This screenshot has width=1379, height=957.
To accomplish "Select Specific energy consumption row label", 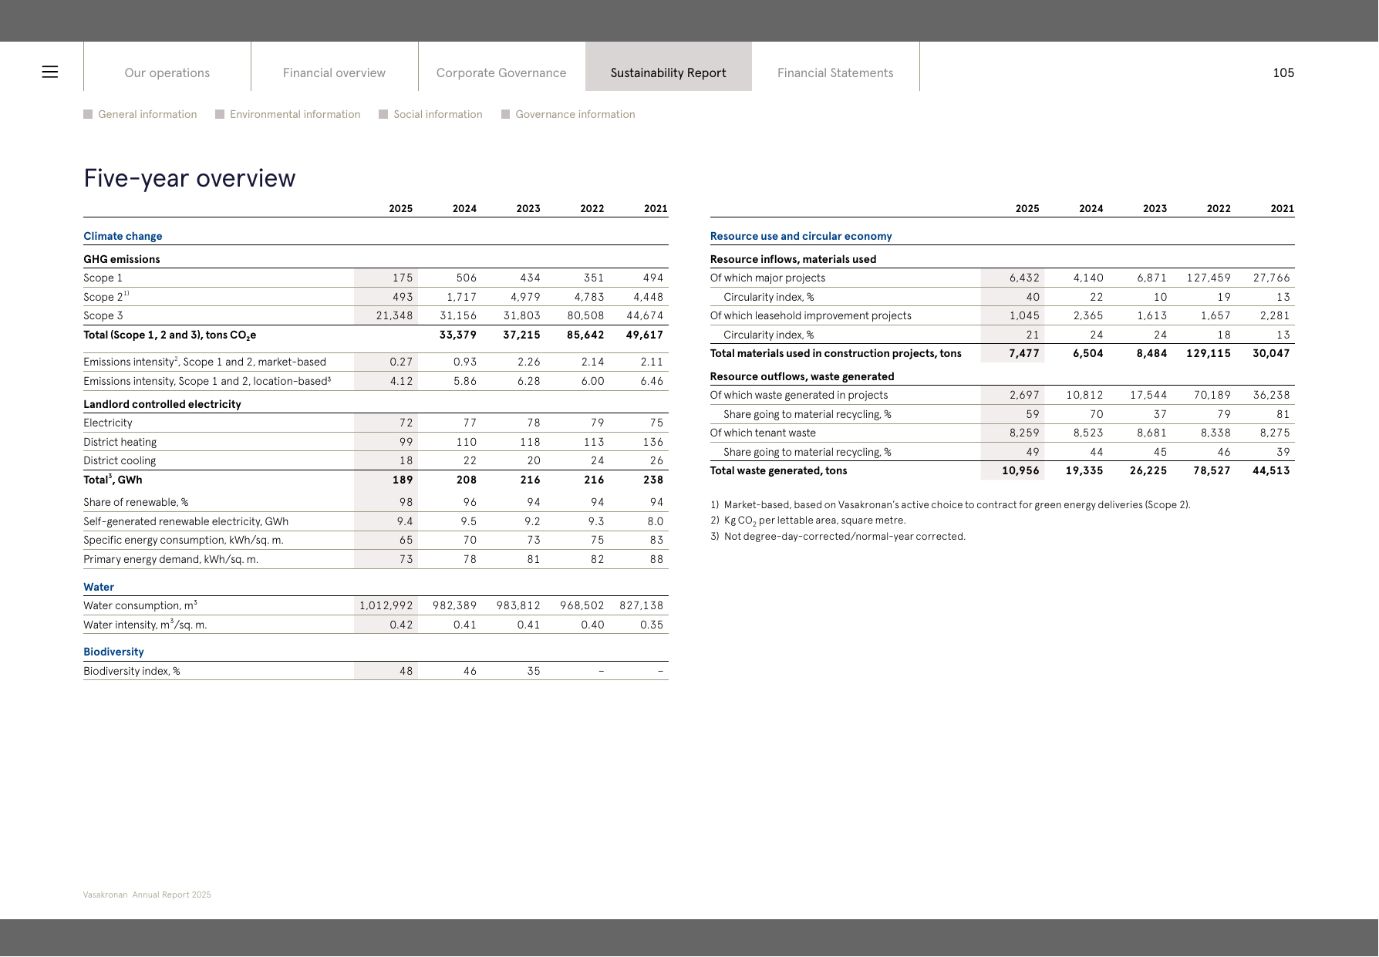I will (184, 540).
